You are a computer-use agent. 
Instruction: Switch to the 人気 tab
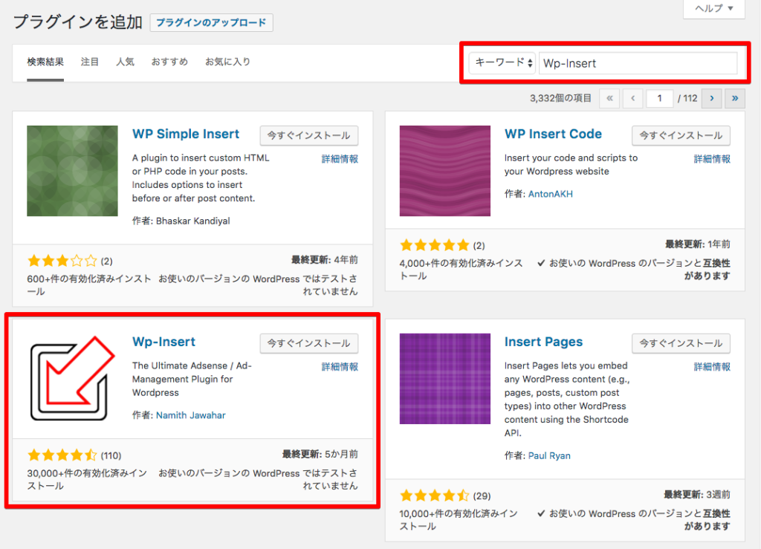[x=125, y=62]
